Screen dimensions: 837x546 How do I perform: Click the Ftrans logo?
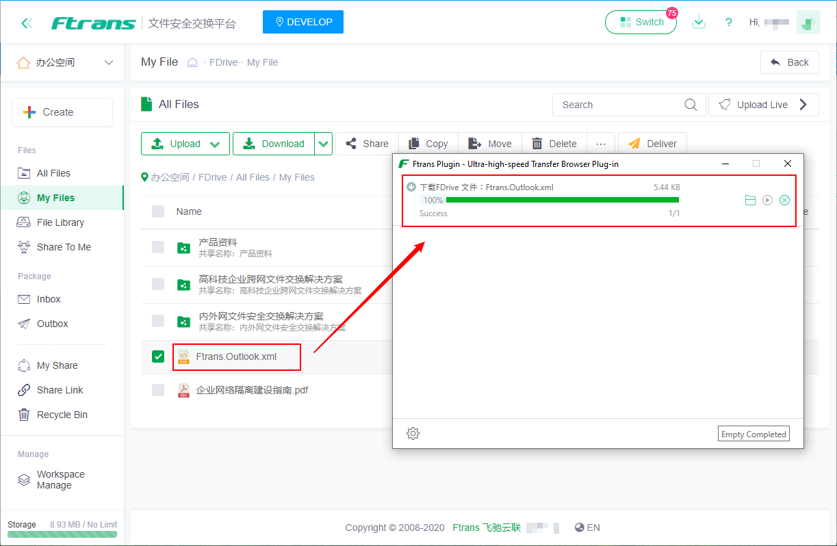[94, 23]
